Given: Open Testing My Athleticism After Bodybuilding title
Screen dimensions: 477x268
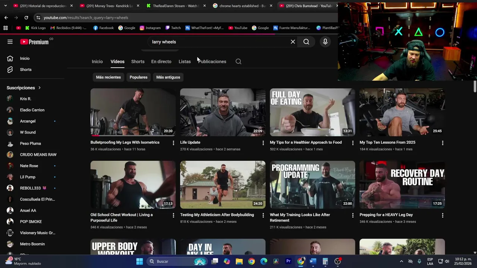Looking at the screenshot, I should click(x=217, y=215).
